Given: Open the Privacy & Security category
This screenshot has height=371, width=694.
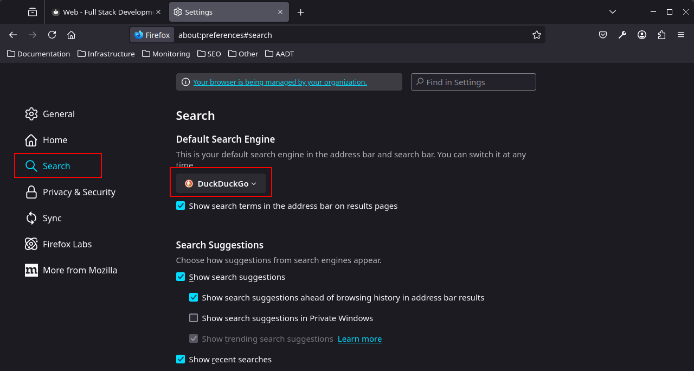Looking at the screenshot, I should [70, 192].
